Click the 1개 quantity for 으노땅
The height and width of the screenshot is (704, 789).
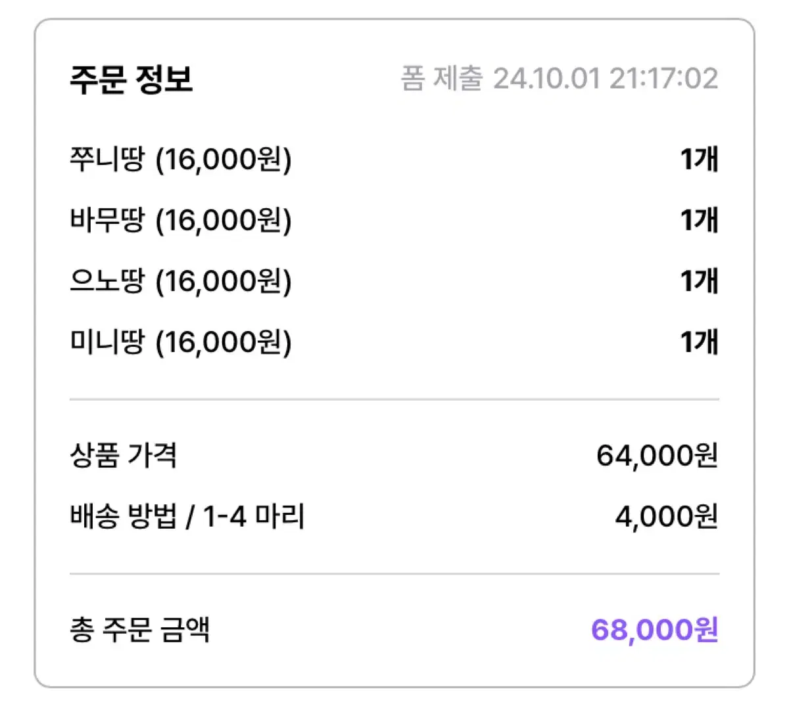tap(699, 281)
